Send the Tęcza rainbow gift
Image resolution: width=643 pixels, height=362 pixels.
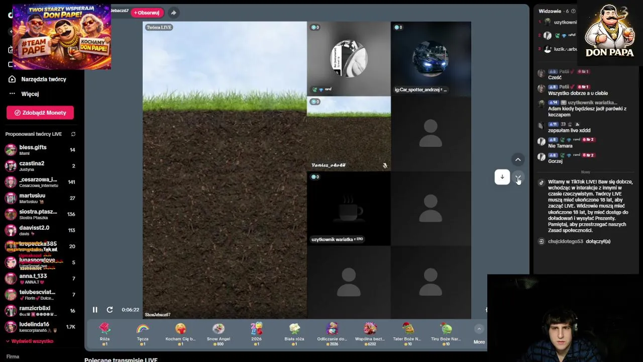coord(143,334)
